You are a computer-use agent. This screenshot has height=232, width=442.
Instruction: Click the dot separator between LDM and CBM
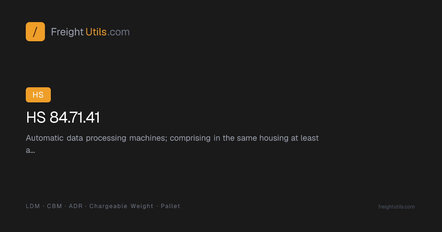(43, 206)
